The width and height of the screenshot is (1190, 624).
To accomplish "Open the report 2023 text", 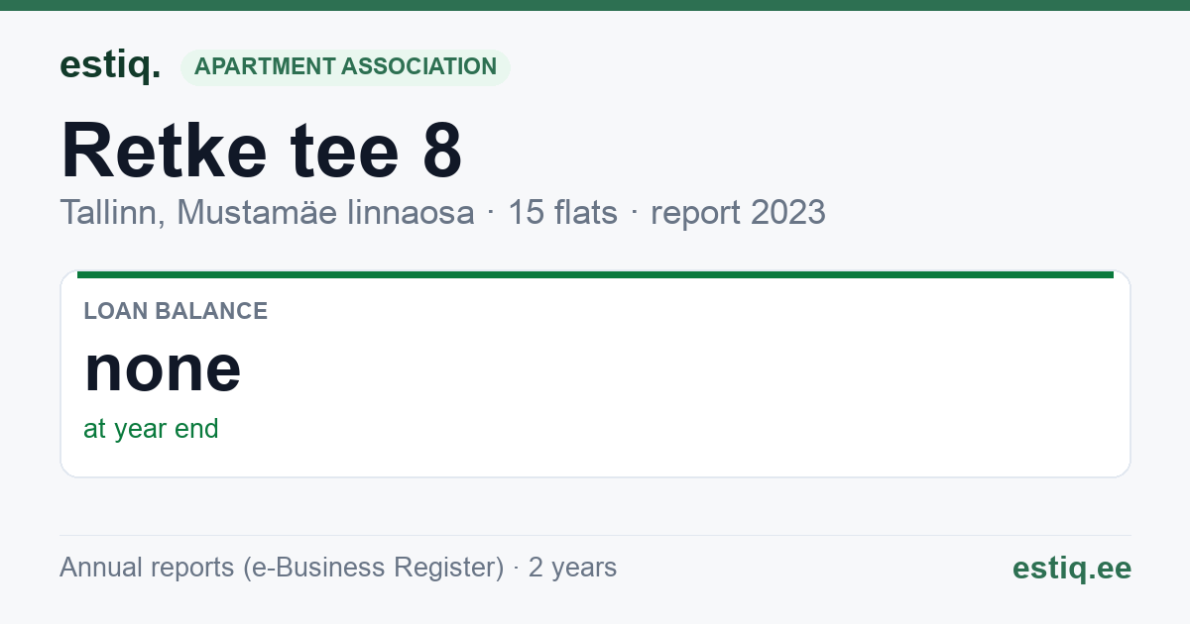I will pyautogui.click(x=738, y=213).
